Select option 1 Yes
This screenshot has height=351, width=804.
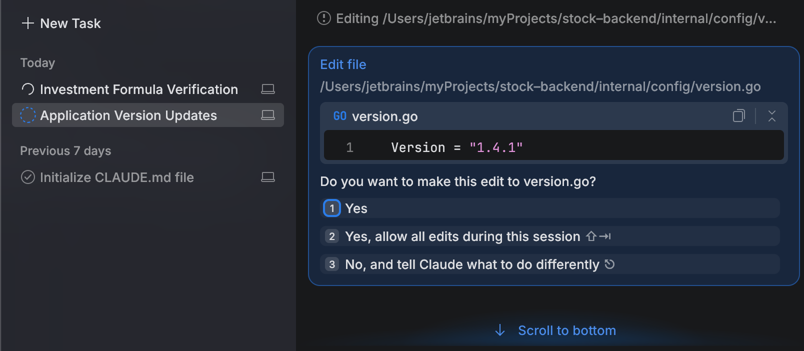point(550,208)
